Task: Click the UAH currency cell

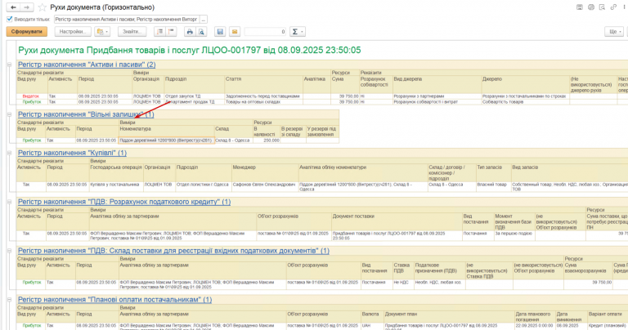Action: [x=373, y=328]
